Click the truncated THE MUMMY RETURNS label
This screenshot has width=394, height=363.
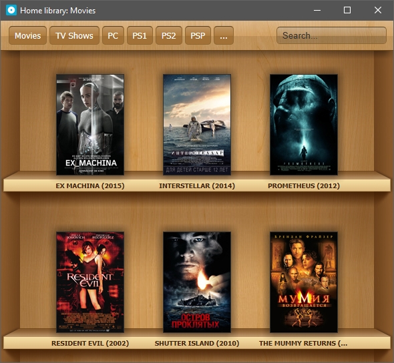pyautogui.click(x=303, y=343)
